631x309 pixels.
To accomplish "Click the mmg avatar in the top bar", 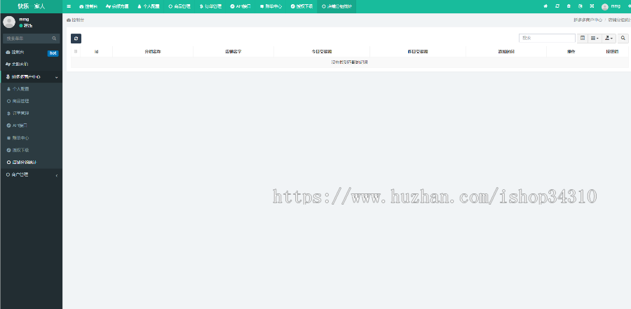I will pos(605,6).
